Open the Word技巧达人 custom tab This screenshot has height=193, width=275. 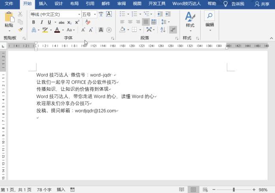pyautogui.click(x=186, y=4)
